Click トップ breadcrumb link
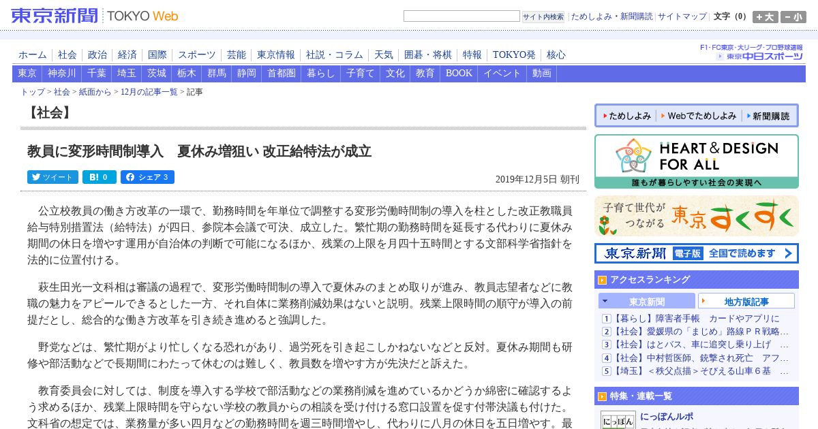 click(x=33, y=92)
